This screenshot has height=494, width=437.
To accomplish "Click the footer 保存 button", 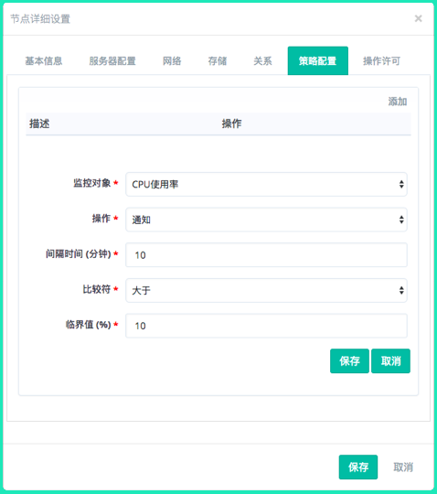I will click(358, 467).
